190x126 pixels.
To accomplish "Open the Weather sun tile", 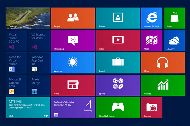I will pos(73,63).
